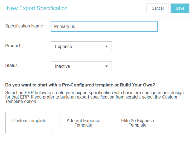Screen dimensions: 192x143
Task: Click the ERP selection description paragraph
Action: point(94,97)
